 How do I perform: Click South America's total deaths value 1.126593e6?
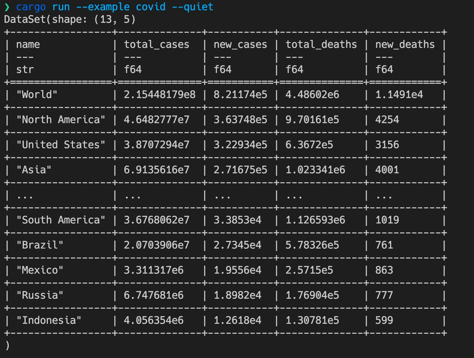315,220
